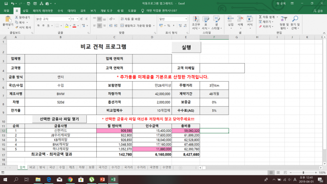Open the number format dropdown

pyautogui.click(x=186, y=19)
